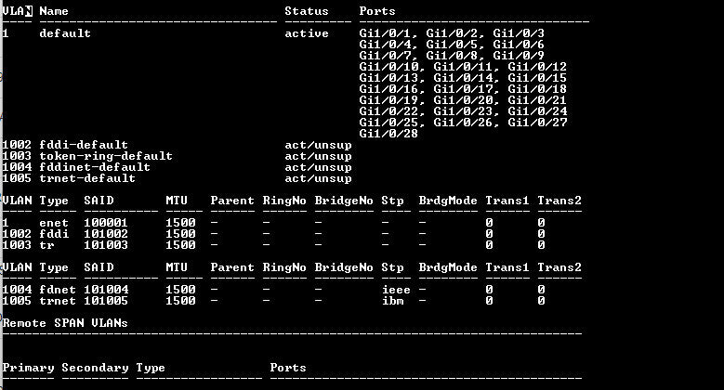Click port Gi1/0/5 entry

pos(454,45)
